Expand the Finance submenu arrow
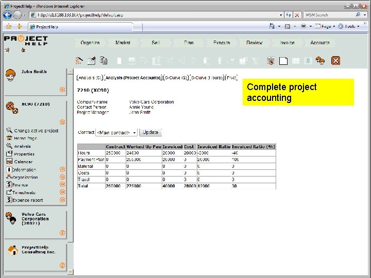Screen dimensions: 371x278 [62, 184]
